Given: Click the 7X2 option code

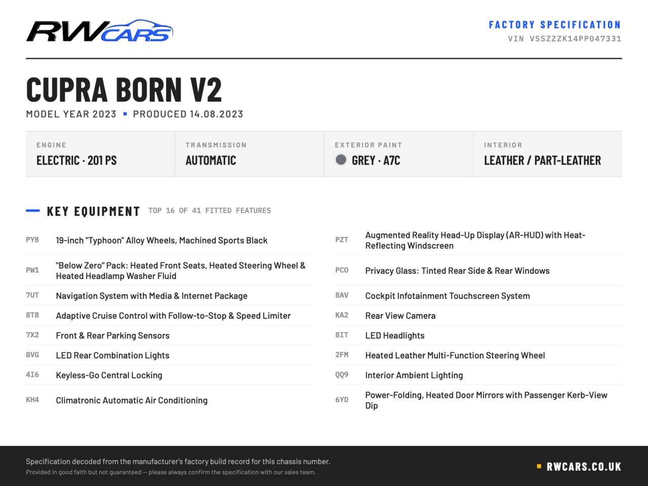Looking at the screenshot, I should click(x=32, y=335).
